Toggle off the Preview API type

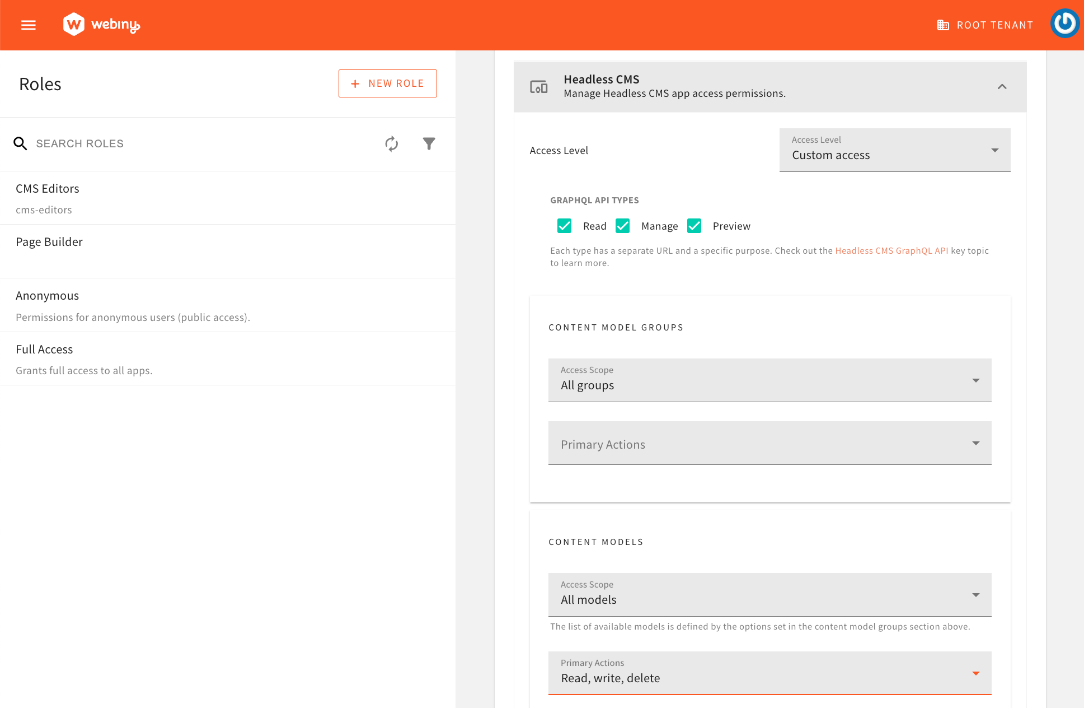[694, 226]
